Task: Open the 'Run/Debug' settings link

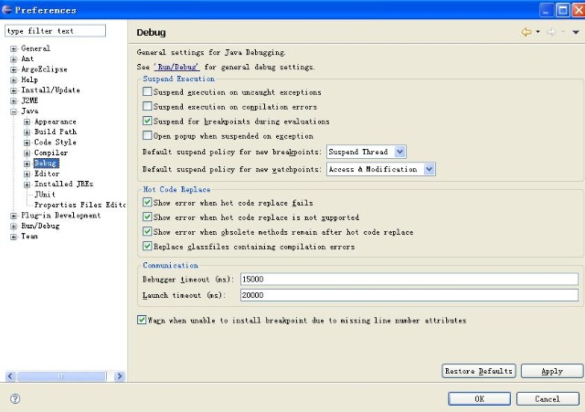Action: 176,67
